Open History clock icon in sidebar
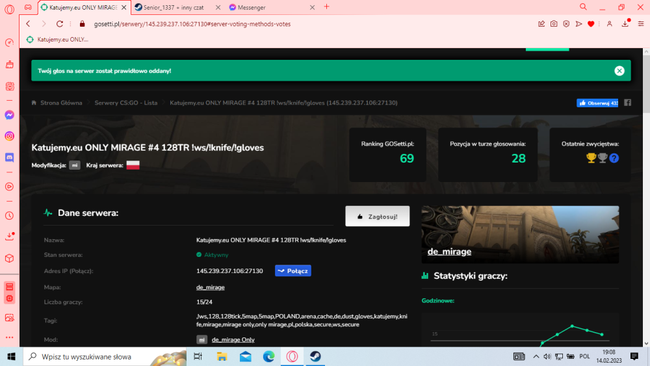The width and height of the screenshot is (650, 366). [10, 216]
